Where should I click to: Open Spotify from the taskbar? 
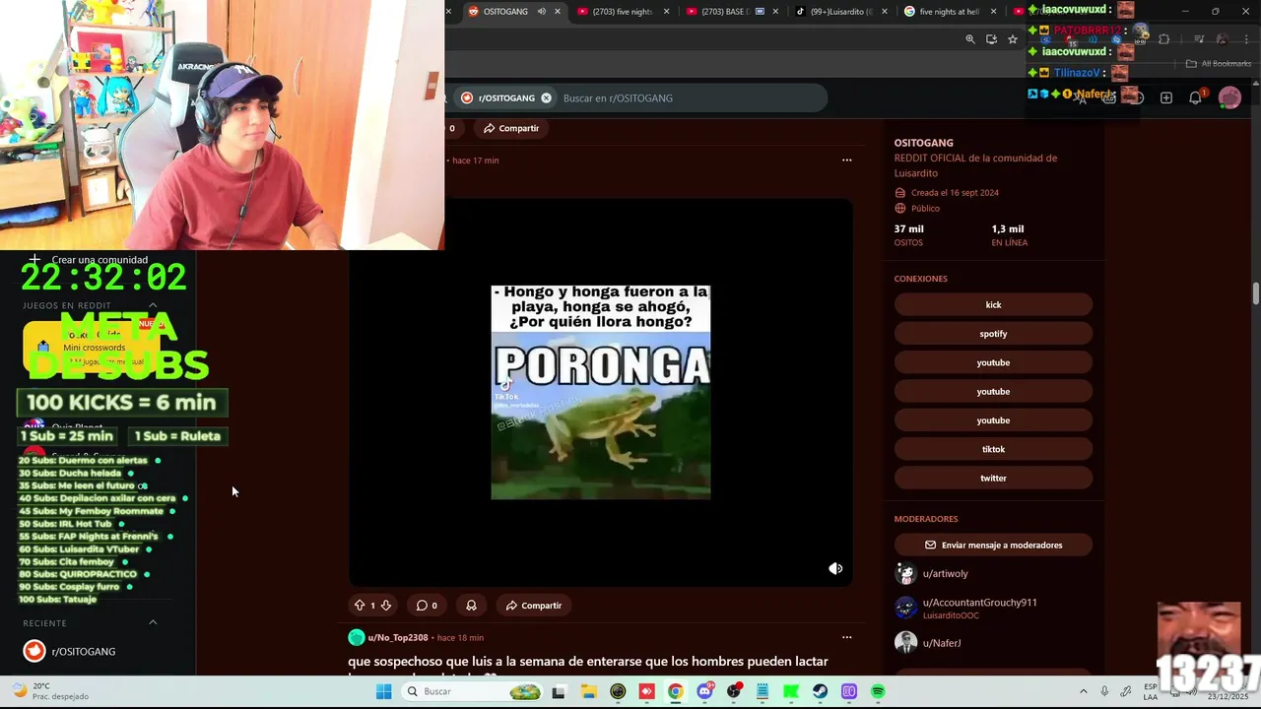[878, 691]
